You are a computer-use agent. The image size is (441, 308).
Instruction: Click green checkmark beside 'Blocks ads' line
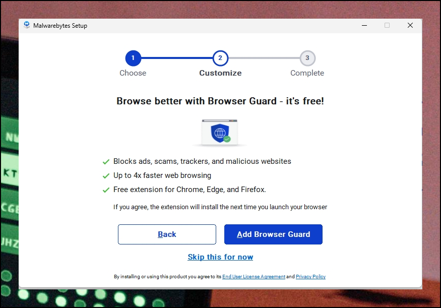(106, 162)
